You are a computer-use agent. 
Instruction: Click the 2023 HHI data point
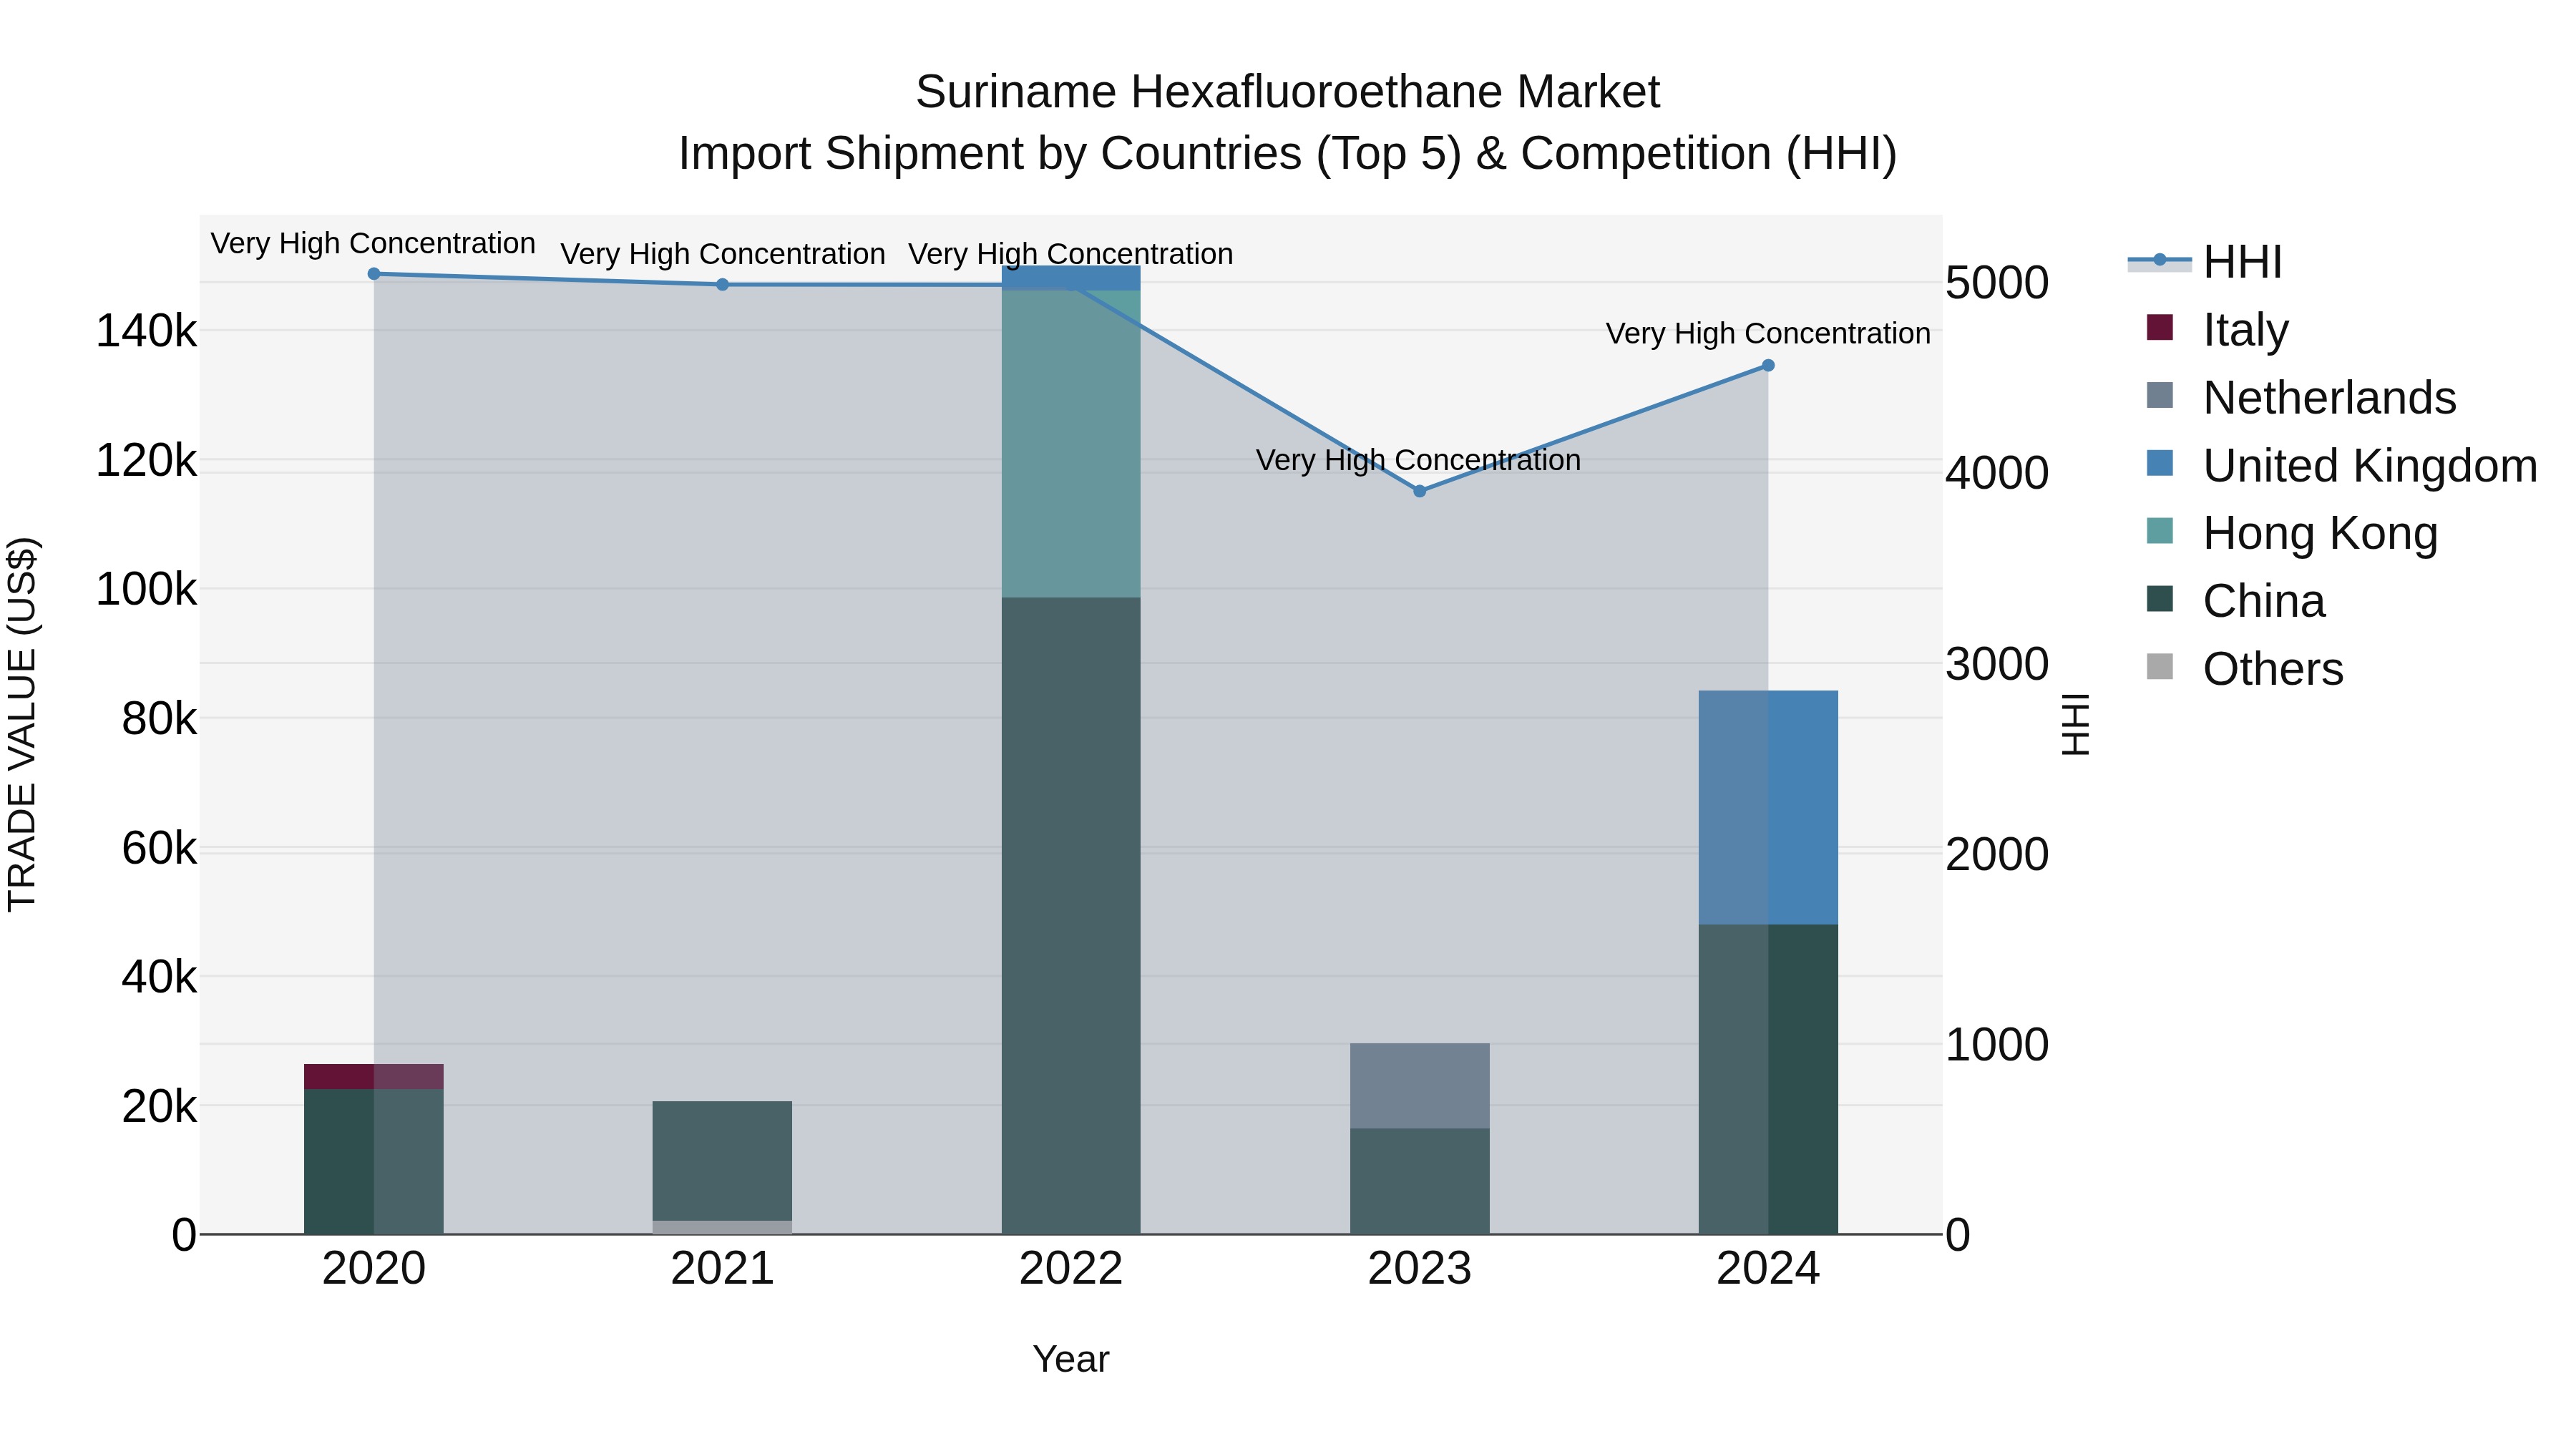click(1419, 491)
